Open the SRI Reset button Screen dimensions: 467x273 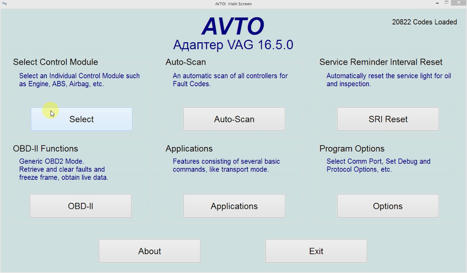388,119
